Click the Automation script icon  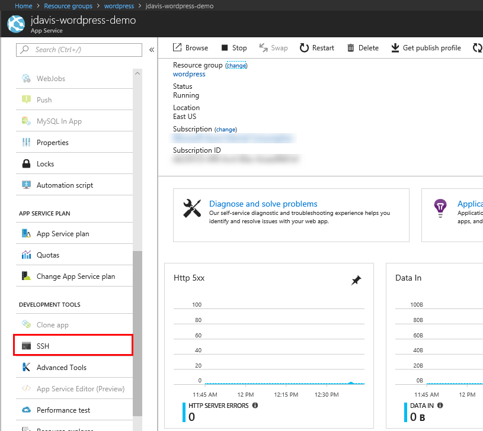tap(26, 185)
